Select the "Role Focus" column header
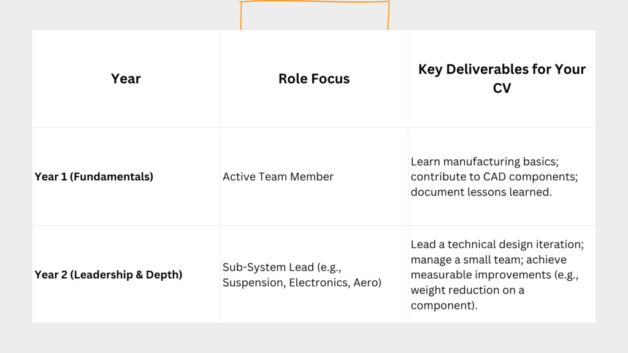628x353 pixels. [x=314, y=78]
